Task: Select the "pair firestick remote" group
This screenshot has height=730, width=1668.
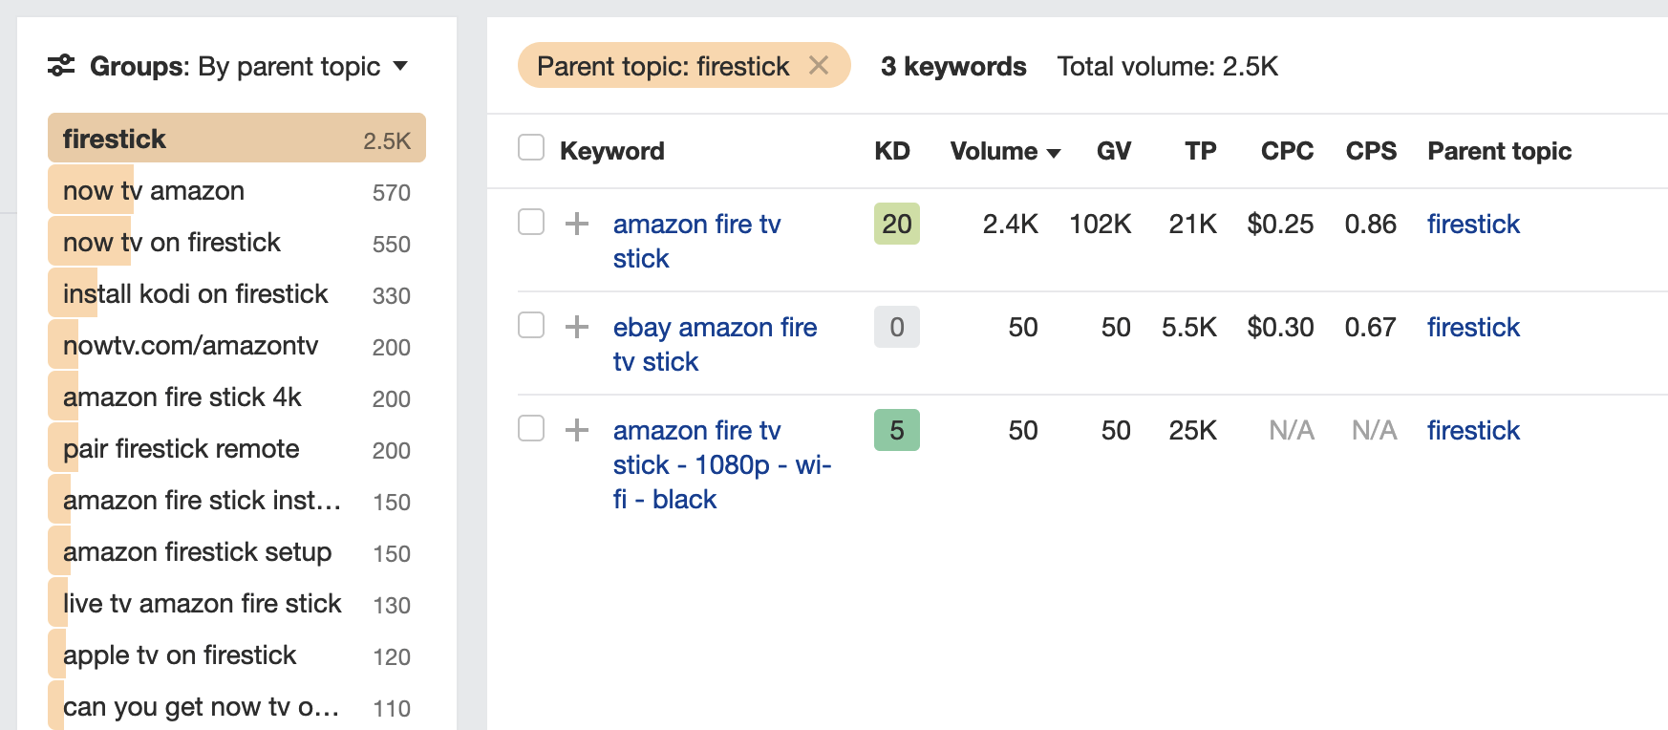Action: [x=180, y=448]
